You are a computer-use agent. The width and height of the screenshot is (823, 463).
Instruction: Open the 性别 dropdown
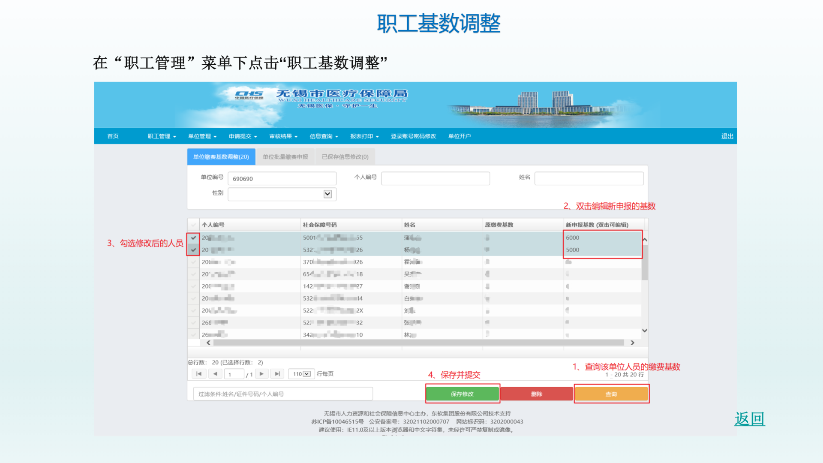(327, 194)
